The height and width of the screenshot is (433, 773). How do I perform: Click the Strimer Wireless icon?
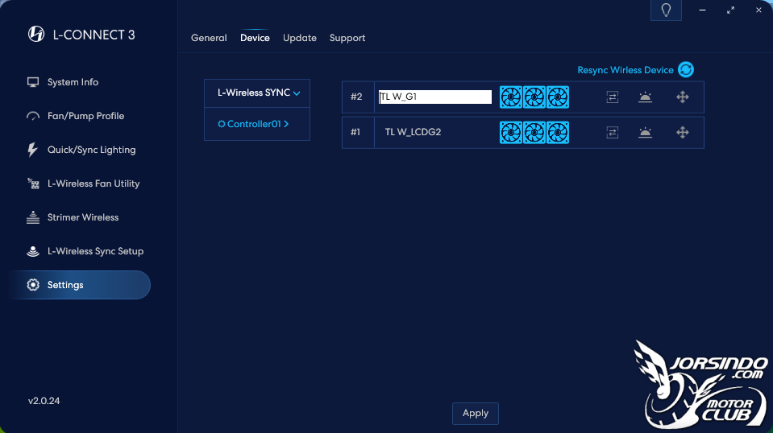tap(33, 217)
